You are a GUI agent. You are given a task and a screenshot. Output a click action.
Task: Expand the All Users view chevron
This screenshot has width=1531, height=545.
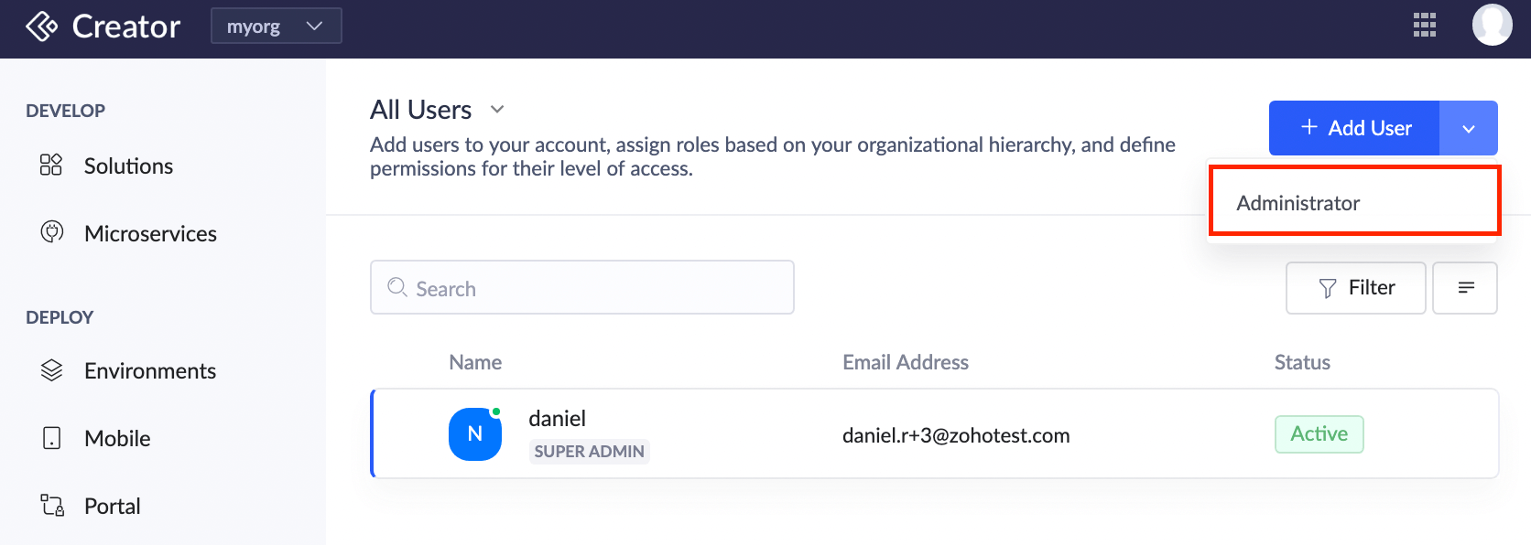tap(497, 109)
